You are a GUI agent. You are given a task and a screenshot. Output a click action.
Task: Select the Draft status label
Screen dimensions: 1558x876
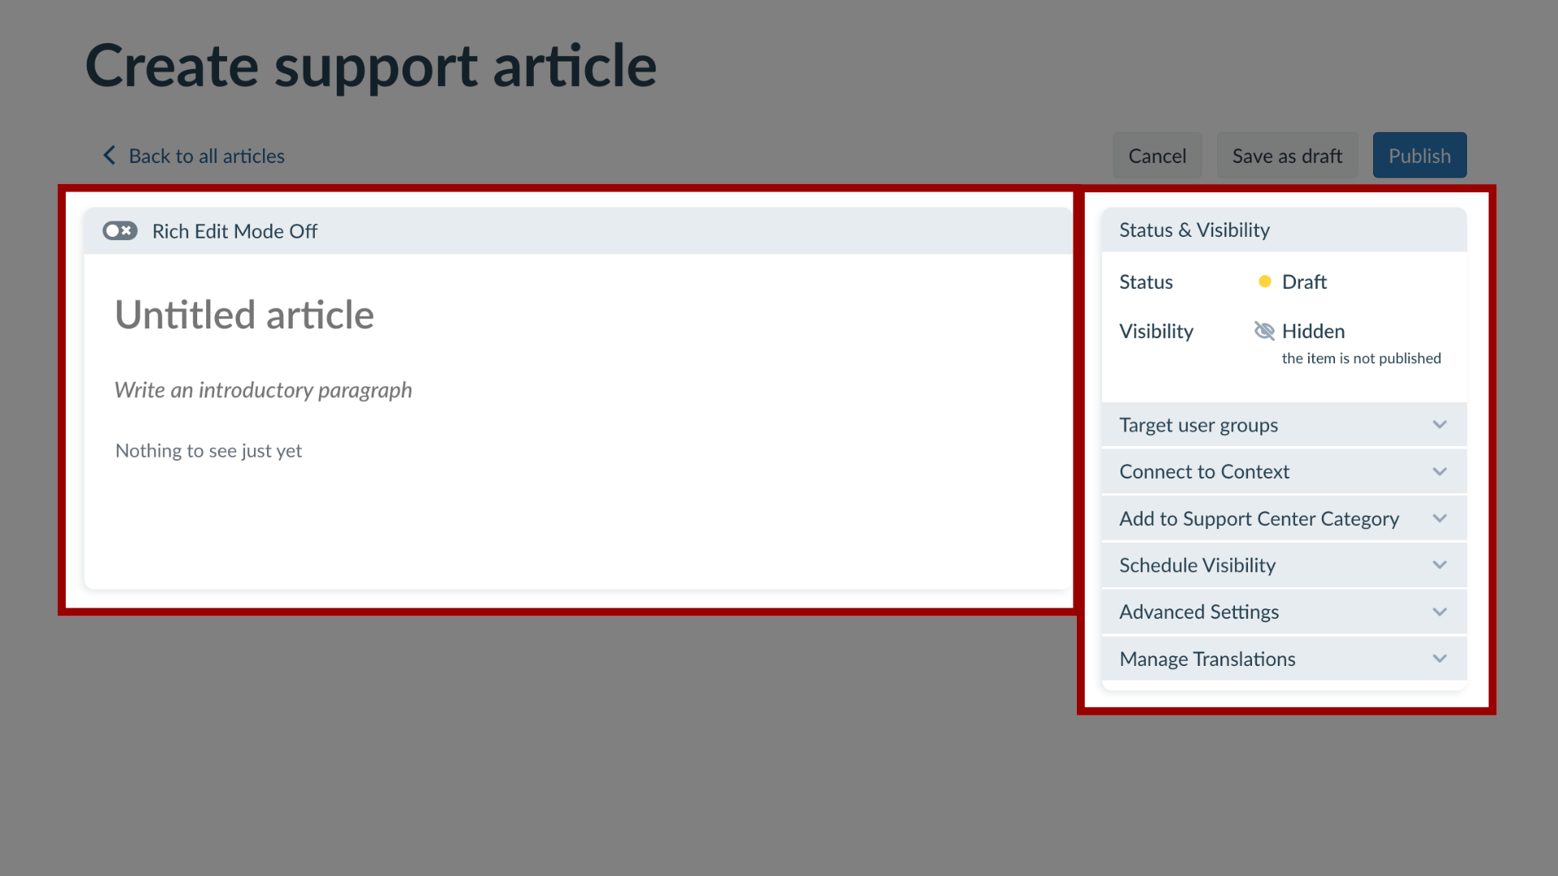1303,280
